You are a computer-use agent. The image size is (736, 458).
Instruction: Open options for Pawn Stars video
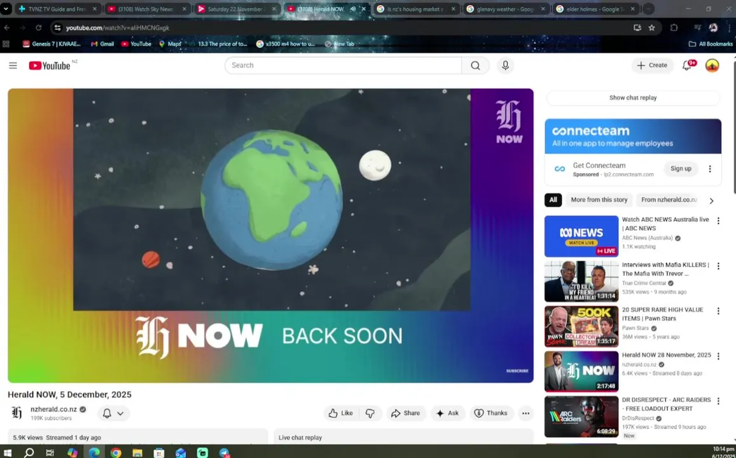click(x=718, y=311)
